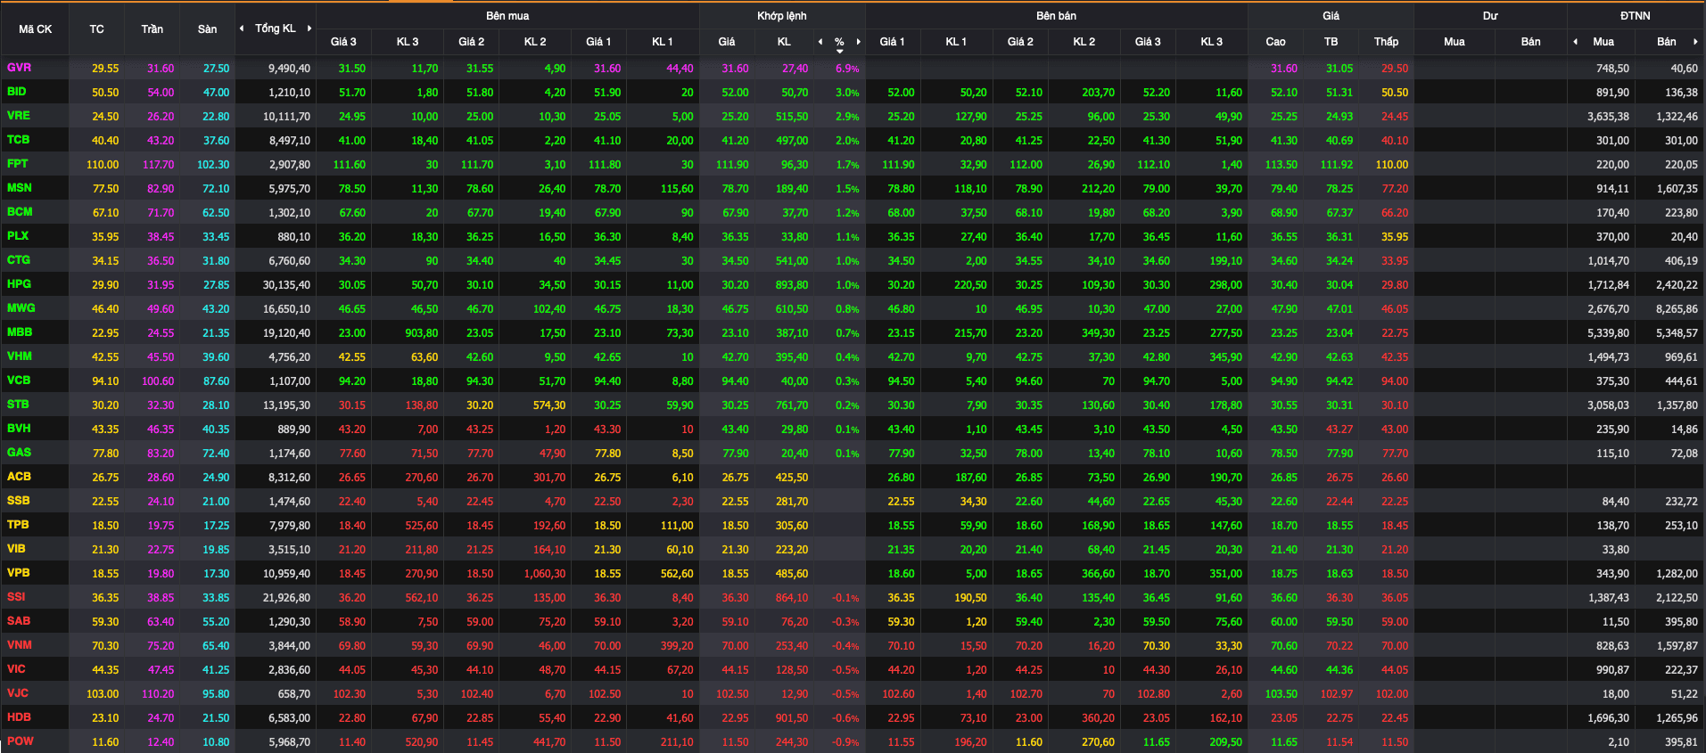Click the Tổng KL column header

(x=276, y=29)
